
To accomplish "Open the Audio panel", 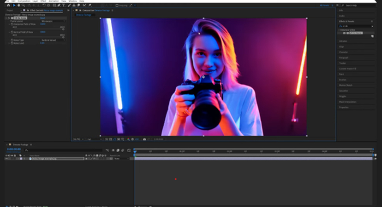I will [x=342, y=16].
